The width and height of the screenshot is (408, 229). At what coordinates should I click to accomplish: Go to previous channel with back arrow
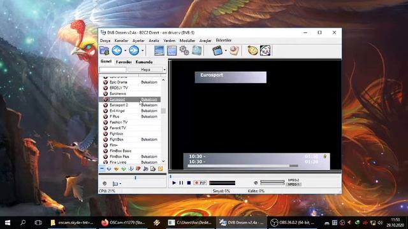tap(117, 50)
